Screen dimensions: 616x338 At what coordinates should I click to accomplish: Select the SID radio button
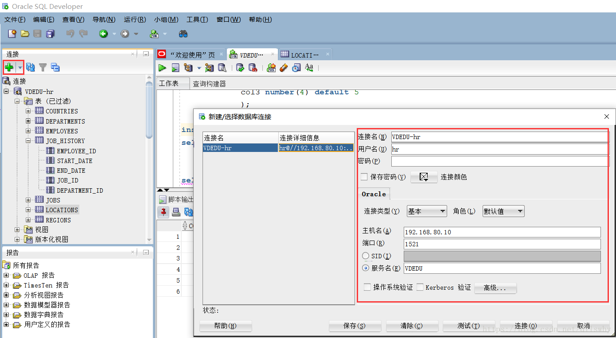point(366,256)
